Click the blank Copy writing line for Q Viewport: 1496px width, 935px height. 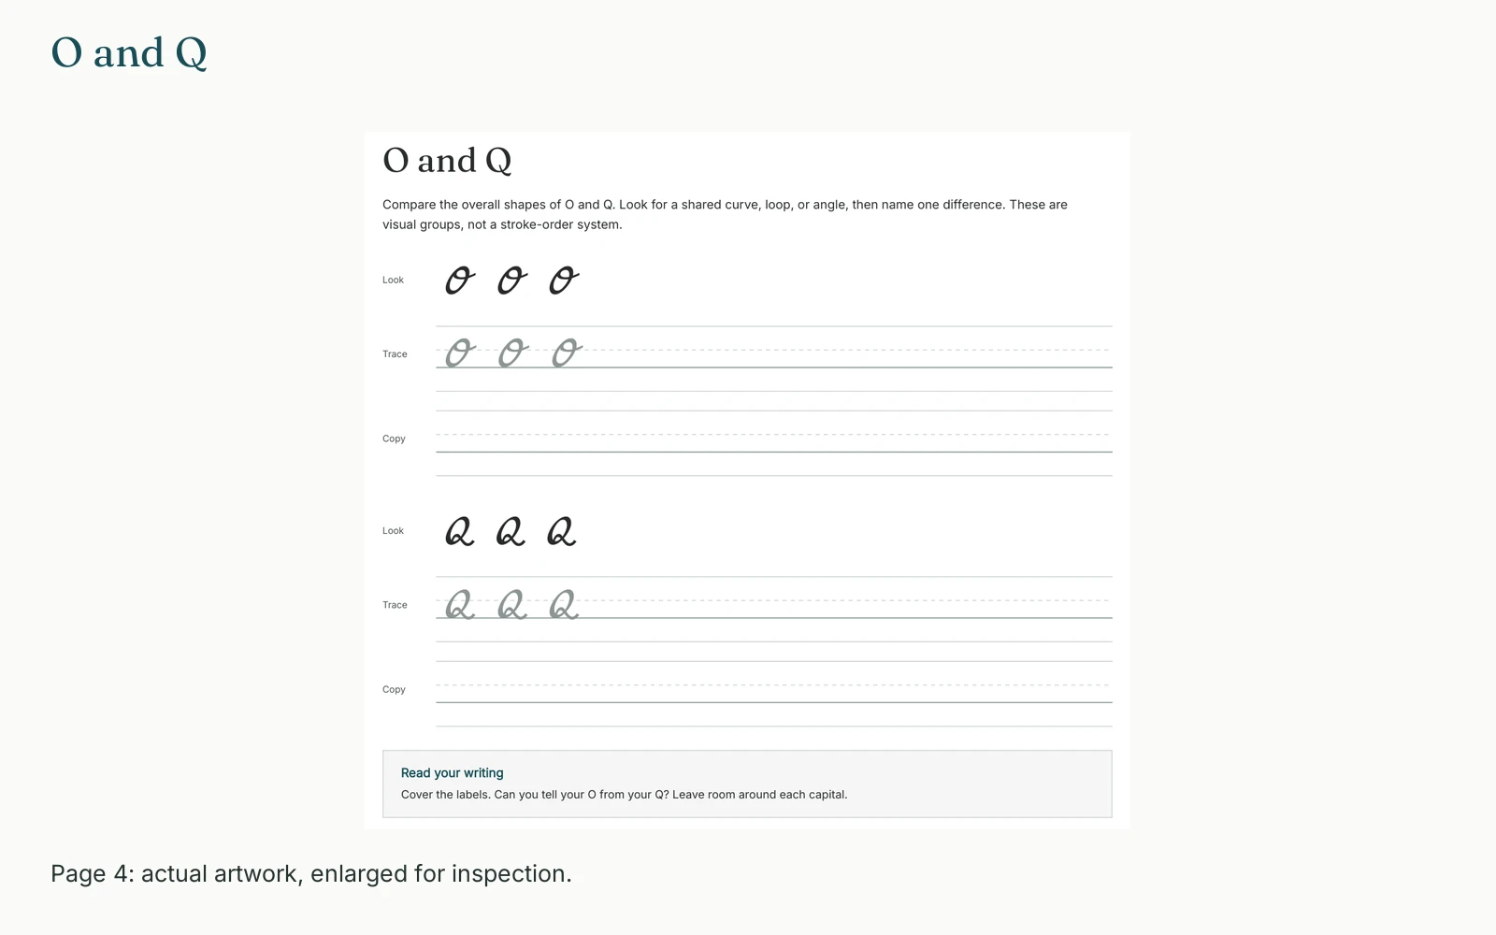pos(774,694)
